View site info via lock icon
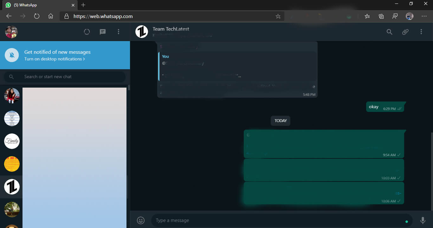The width and height of the screenshot is (433, 228). (x=66, y=16)
